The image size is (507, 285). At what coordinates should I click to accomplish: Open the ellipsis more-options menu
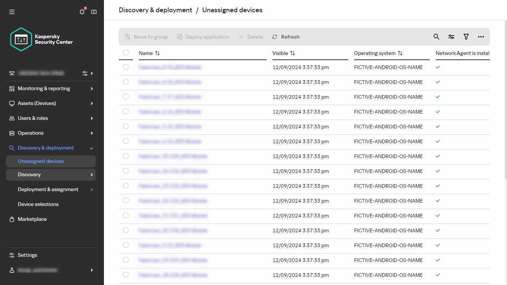click(x=481, y=37)
